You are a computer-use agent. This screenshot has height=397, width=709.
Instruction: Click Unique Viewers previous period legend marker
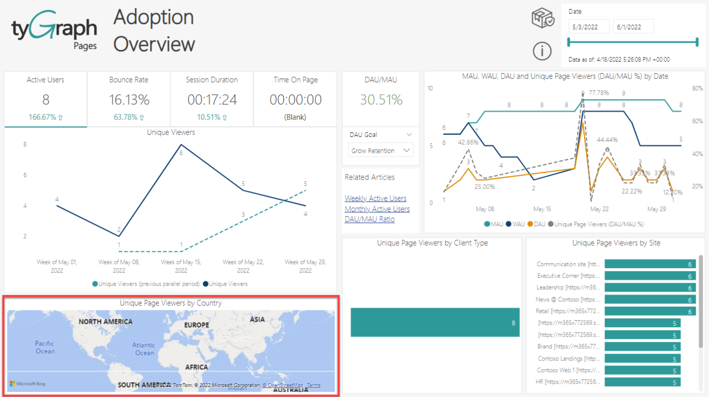click(95, 284)
